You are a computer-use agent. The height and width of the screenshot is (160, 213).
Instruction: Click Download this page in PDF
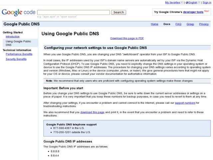[x=127, y=38]
